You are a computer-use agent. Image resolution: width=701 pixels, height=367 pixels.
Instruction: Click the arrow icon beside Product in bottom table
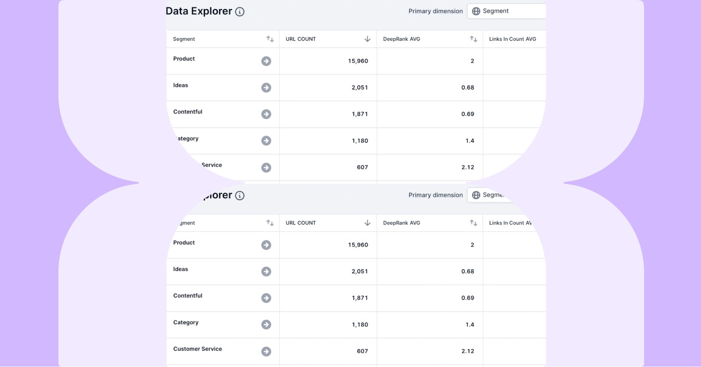point(266,245)
